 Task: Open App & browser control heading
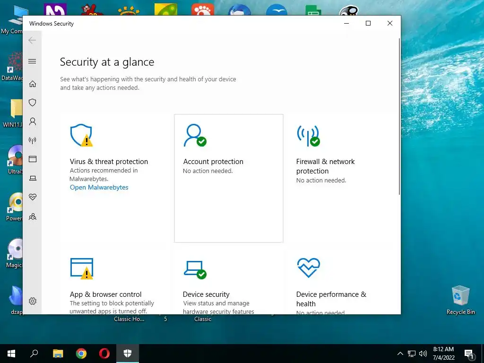point(105,294)
